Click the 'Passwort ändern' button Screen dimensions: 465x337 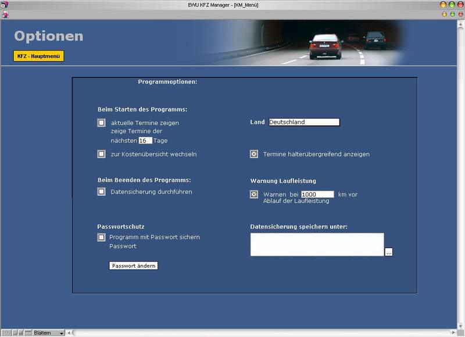(x=134, y=266)
